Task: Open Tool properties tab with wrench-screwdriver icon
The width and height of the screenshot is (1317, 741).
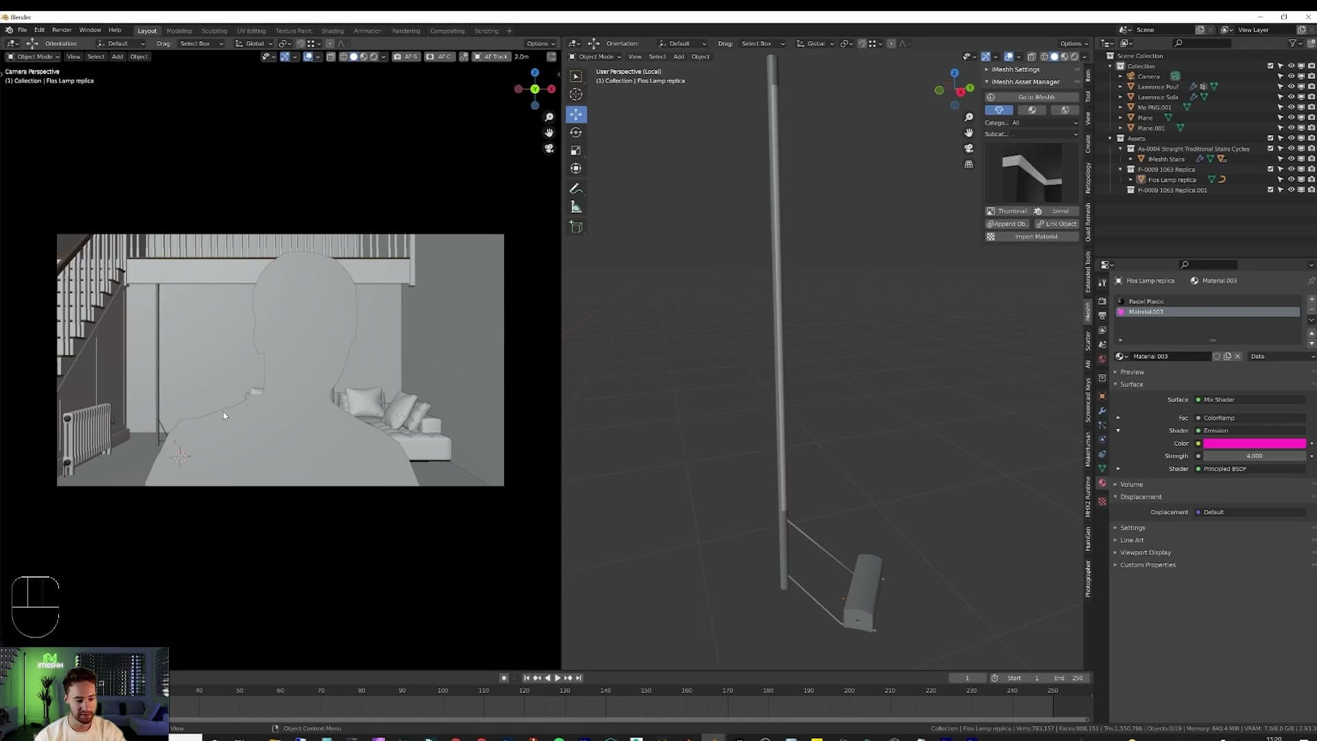Action: [1102, 283]
